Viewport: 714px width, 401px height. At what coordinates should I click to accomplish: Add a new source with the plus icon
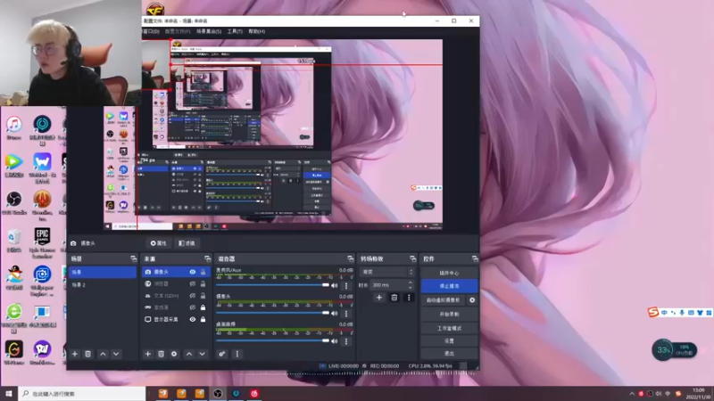[x=147, y=354]
